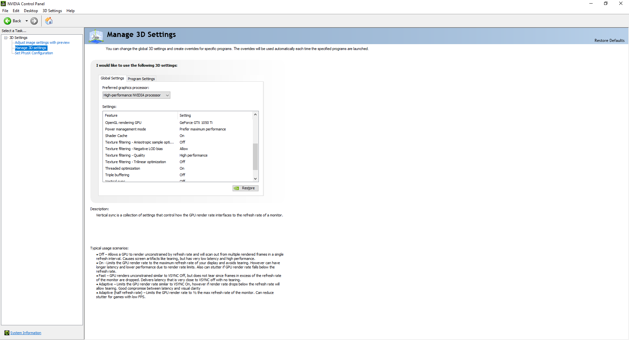Open System Information link
Viewport: 629px width, 340px height.
[26, 333]
